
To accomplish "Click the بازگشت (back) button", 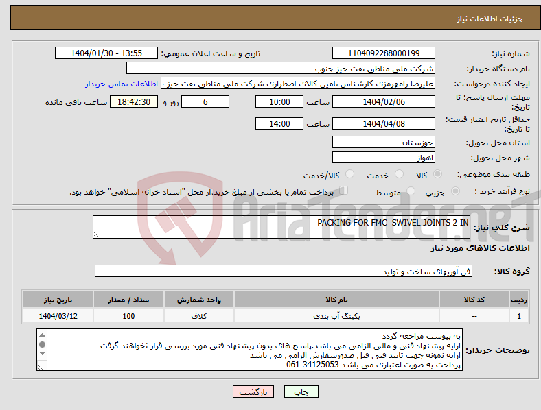I will (253, 391).
